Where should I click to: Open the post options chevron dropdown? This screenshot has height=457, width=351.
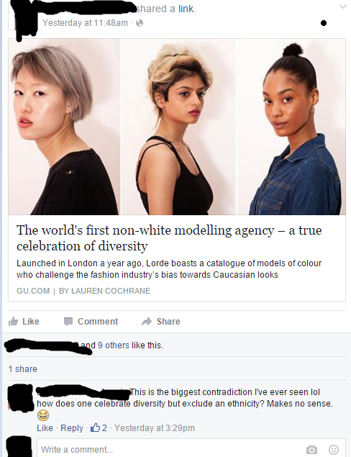coord(343,6)
